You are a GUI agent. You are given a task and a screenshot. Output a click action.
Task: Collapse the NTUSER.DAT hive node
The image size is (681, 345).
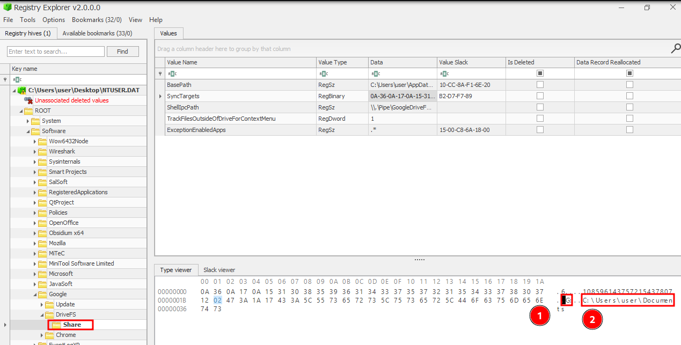click(14, 90)
